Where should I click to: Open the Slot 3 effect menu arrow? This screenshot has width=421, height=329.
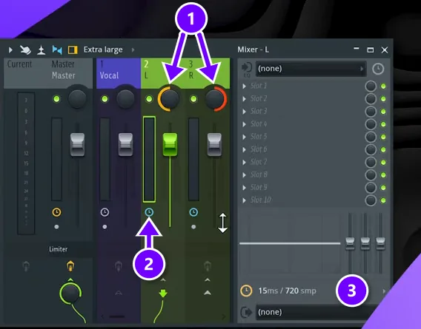point(244,112)
